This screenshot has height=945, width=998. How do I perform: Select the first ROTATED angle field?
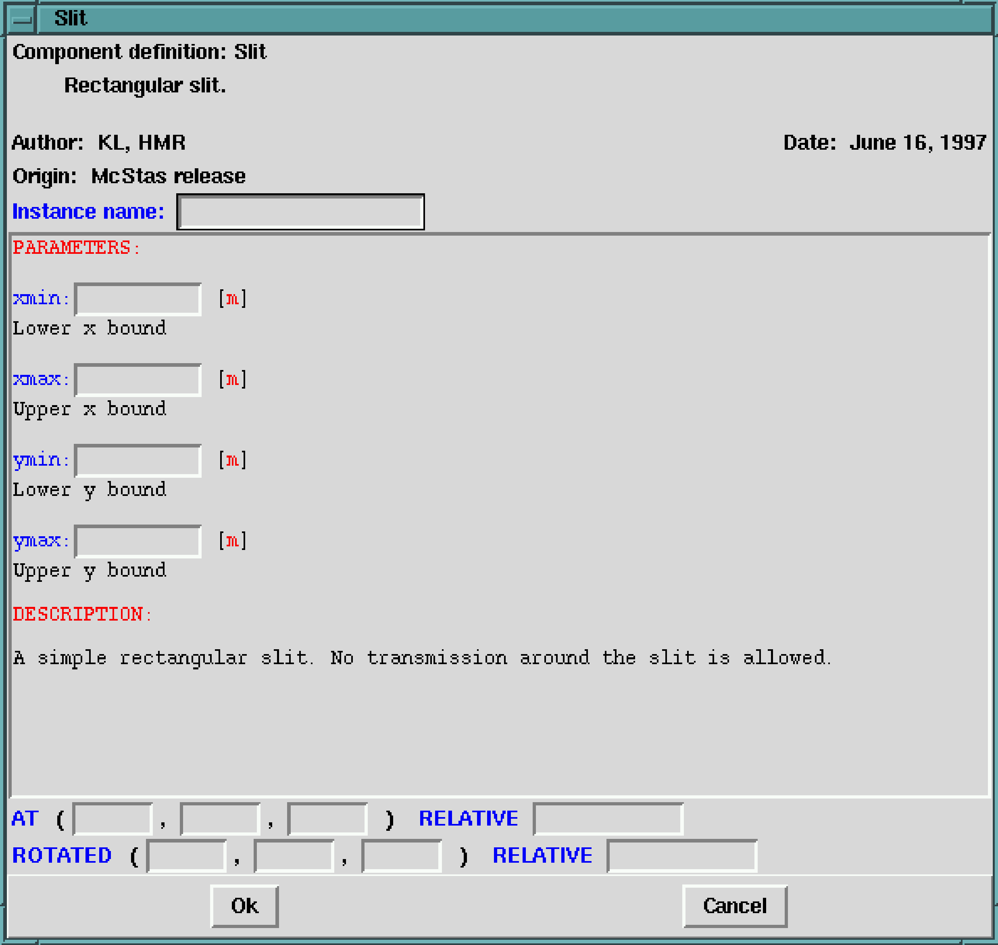coord(187,855)
